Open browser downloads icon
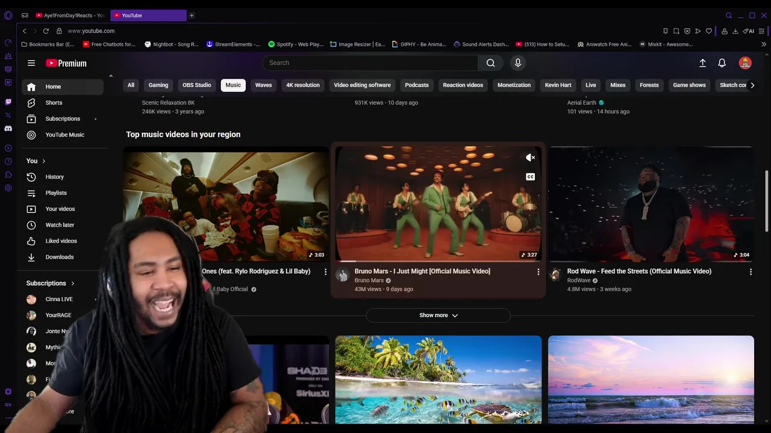Viewport: 771px width, 433px height. point(735,31)
